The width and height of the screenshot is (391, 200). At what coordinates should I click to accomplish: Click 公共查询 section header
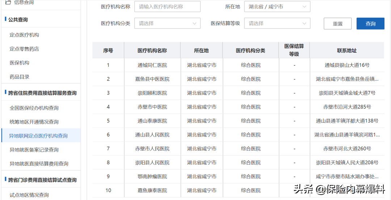click(x=18, y=19)
